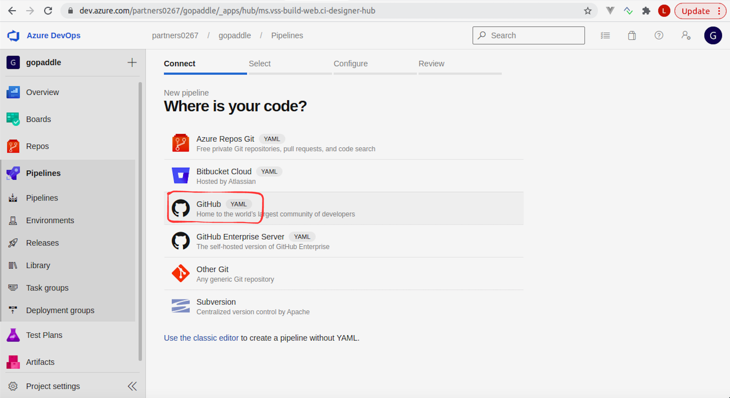Click the Library books icon
The height and width of the screenshot is (398, 730).
pos(13,265)
